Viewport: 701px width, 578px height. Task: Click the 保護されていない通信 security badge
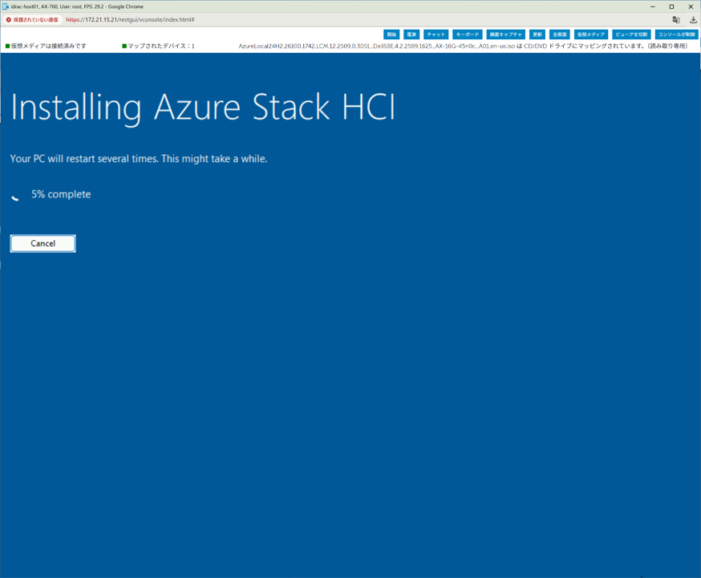(32, 19)
